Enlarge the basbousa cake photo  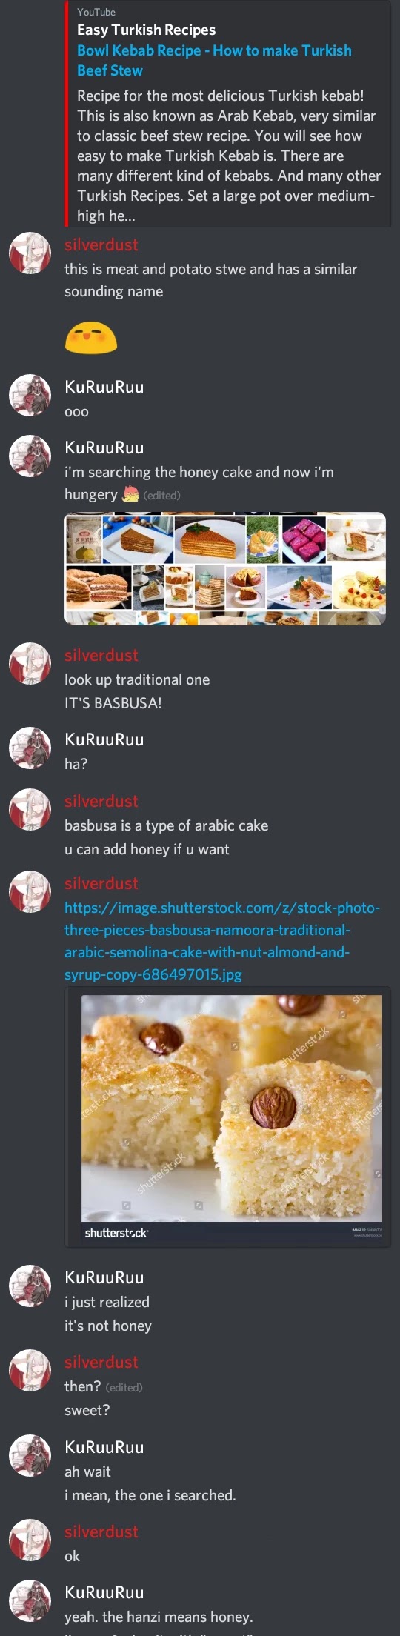pos(231,1108)
